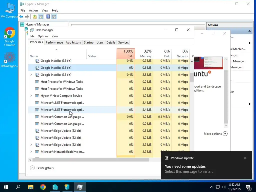Expand the Microsoft Network Realtime Inspection row
This screenshot has height=192, width=256.
point(31,152)
